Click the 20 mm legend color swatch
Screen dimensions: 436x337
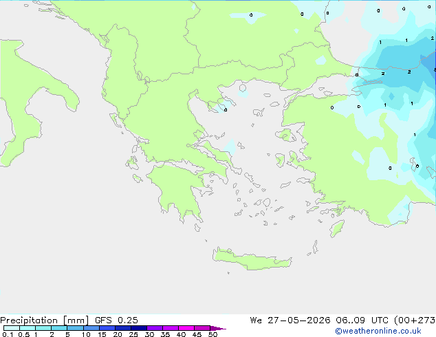[122, 328]
